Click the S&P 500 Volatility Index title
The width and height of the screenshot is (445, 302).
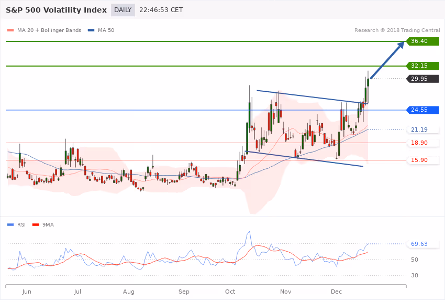(x=56, y=10)
